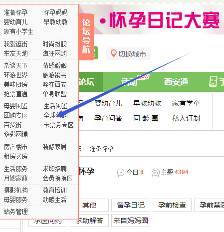The image size is (224, 232).
Task: Go to 站务管理 section
Action: (15, 212)
